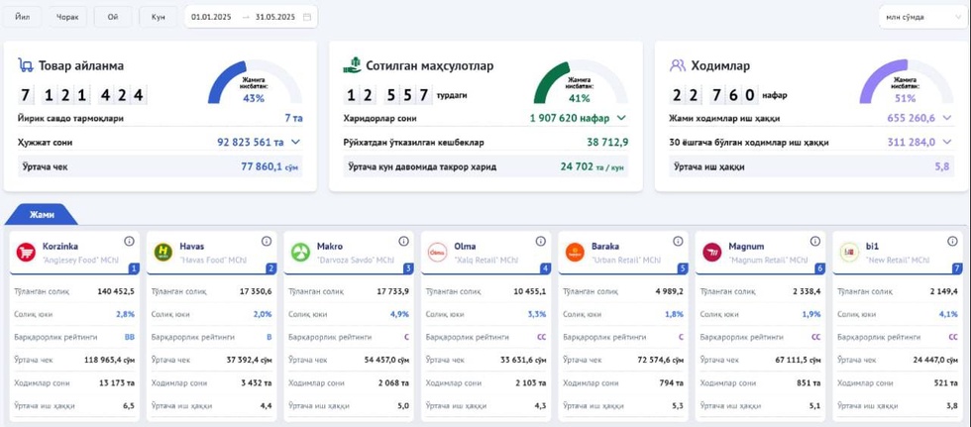Expand the Ҳужжат сони row chevron
The height and width of the screenshot is (427, 971).
pos(295,142)
